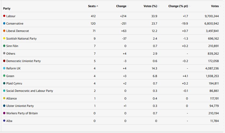Click the Seats ascending sort arrow

[97, 6]
